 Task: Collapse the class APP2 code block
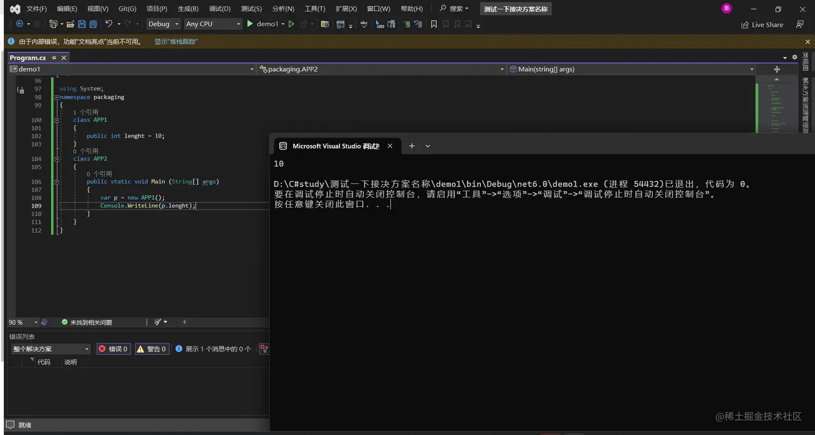pyautogui.click(x=56, y=158)
